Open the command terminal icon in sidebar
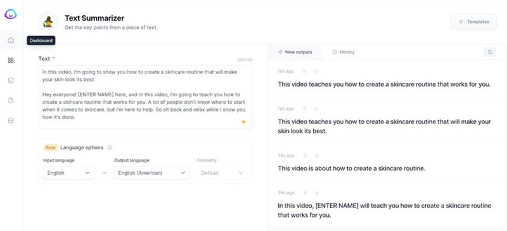Screen dimensions: 507x231 (x=11, y=80)
